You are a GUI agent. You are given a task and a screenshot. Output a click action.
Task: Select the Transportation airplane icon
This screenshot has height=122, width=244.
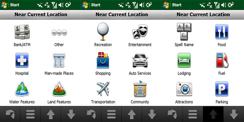(103, 89)
